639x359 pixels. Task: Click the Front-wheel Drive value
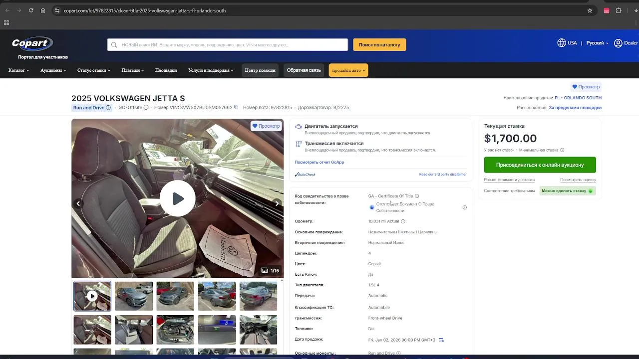coord(385,318)
